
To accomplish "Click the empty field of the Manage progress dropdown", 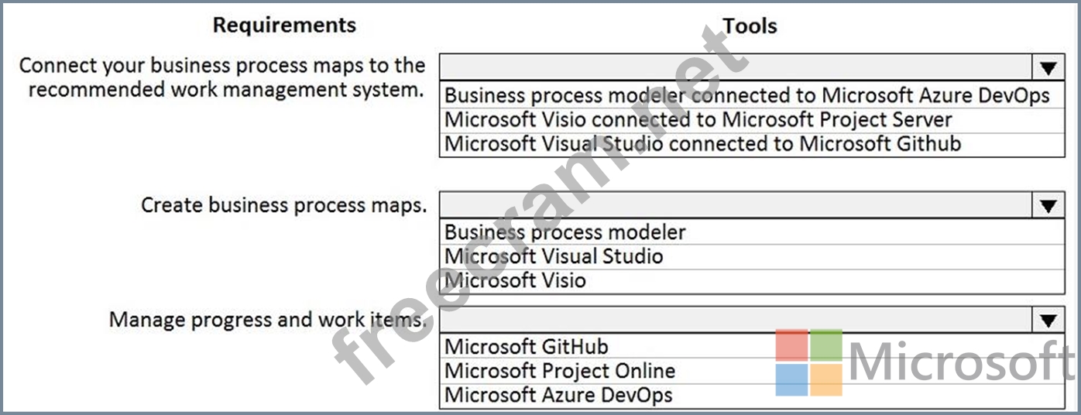I will point(736,320).
